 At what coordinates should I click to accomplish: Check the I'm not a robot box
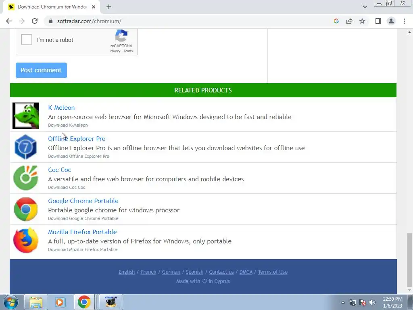27,40
